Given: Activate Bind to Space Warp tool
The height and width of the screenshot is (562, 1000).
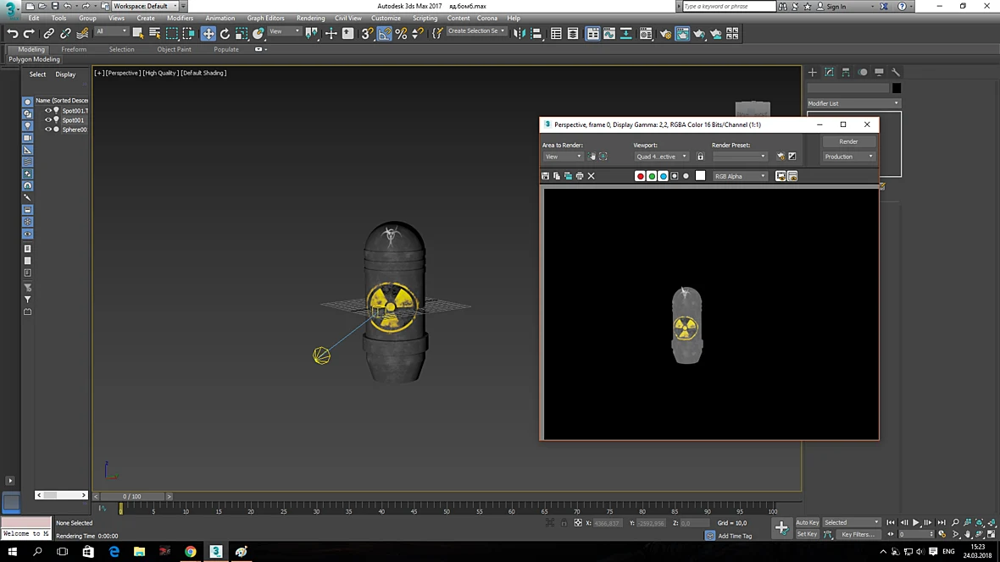Looking at the screenshot, I should pos(82,33).
